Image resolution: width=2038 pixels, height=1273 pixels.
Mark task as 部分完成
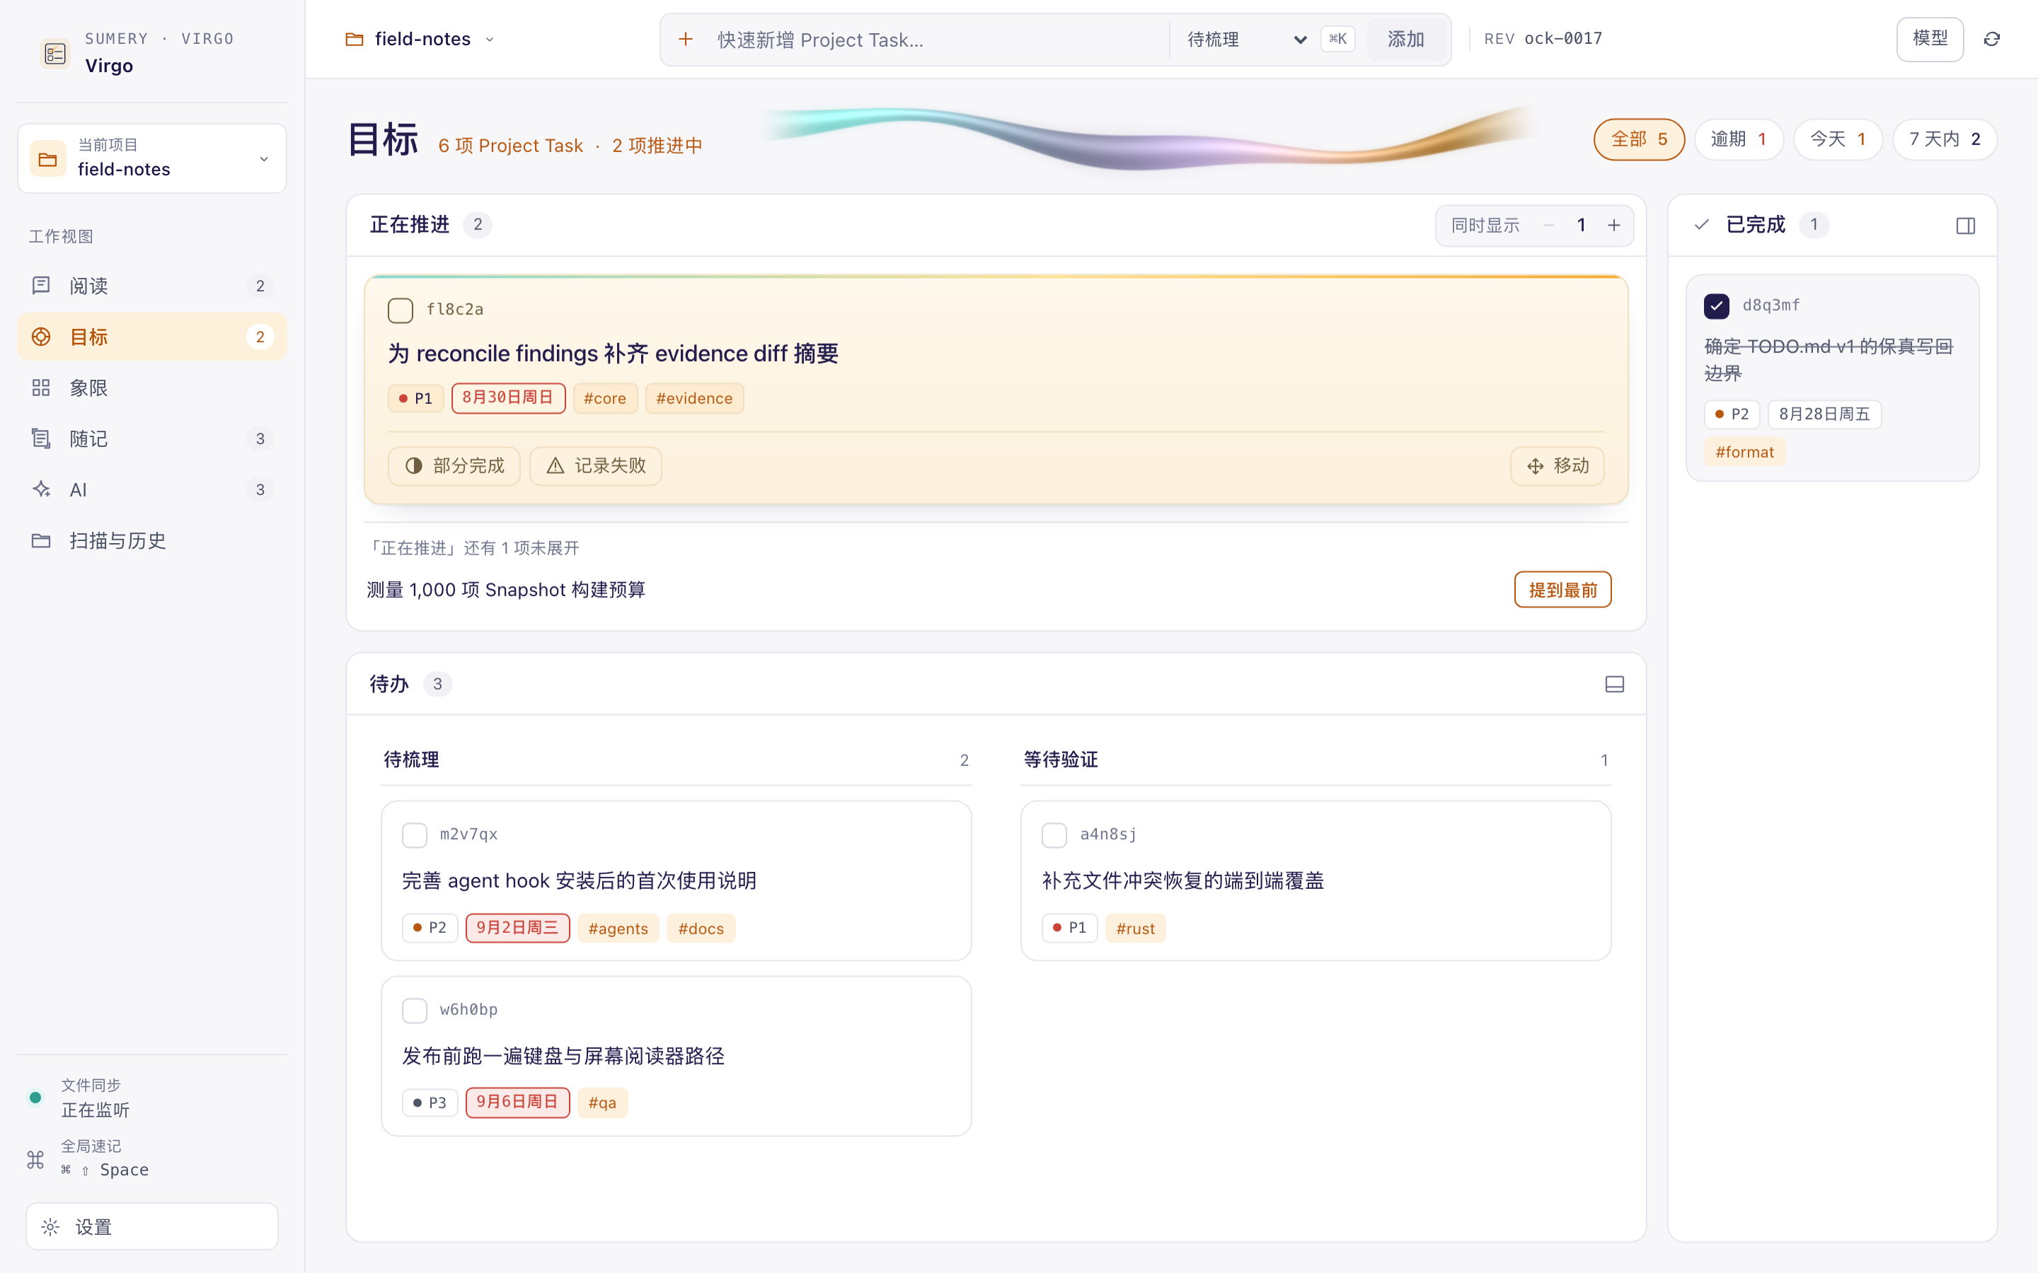(454, 465)
